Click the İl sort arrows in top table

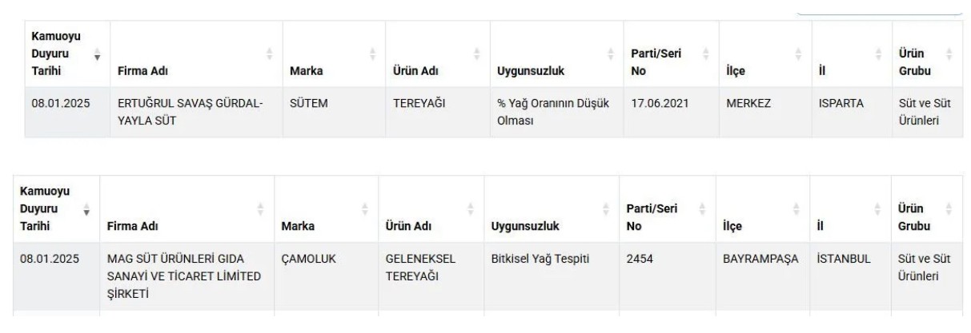point(879,54)
